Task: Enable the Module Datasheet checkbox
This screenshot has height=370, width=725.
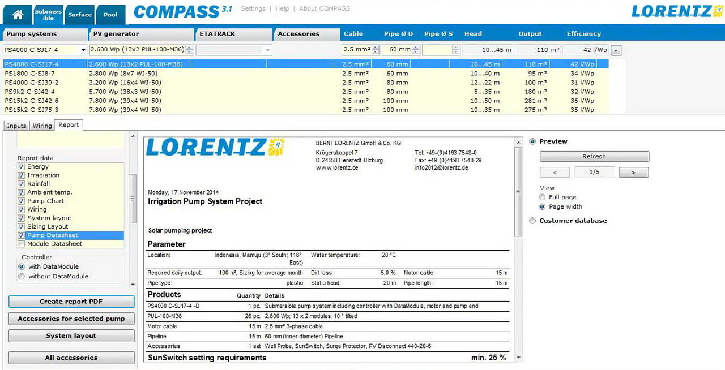Action: click(22, 244)
